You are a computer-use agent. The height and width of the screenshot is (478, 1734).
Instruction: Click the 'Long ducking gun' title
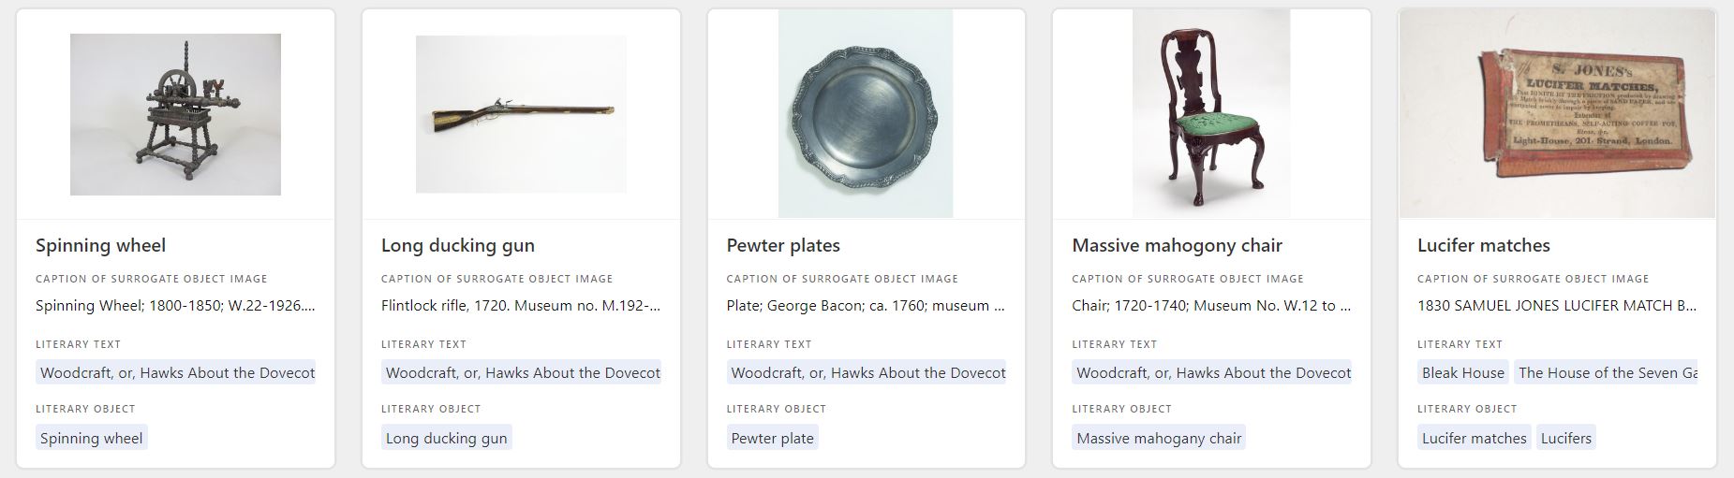click(x=457, y=246)
